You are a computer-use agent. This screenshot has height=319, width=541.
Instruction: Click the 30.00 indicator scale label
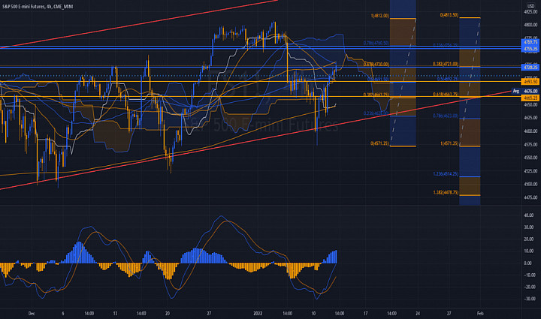tap(528, 227)
